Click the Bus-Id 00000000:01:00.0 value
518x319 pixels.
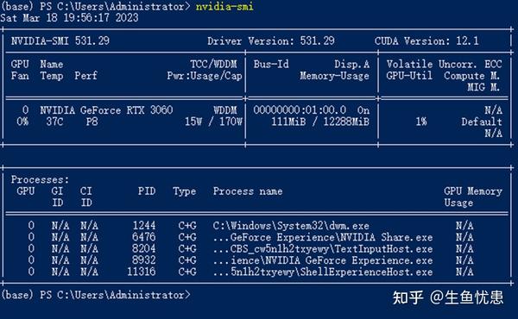click(300, 109)
